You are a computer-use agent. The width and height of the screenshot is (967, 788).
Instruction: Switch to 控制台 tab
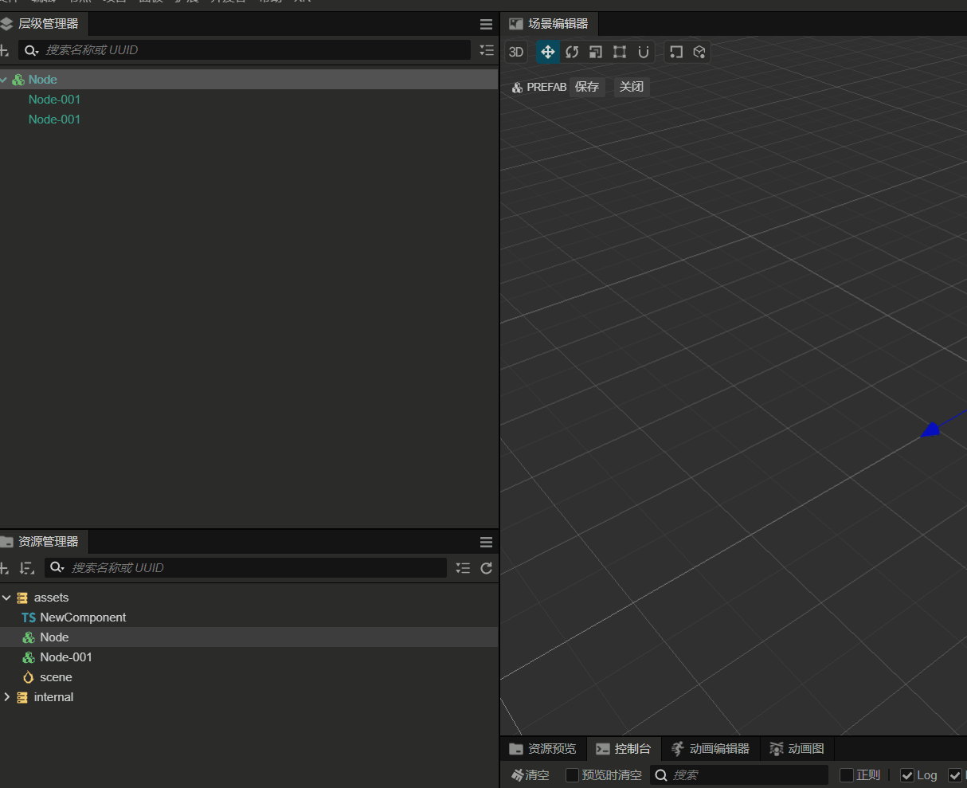click(624, 749)
